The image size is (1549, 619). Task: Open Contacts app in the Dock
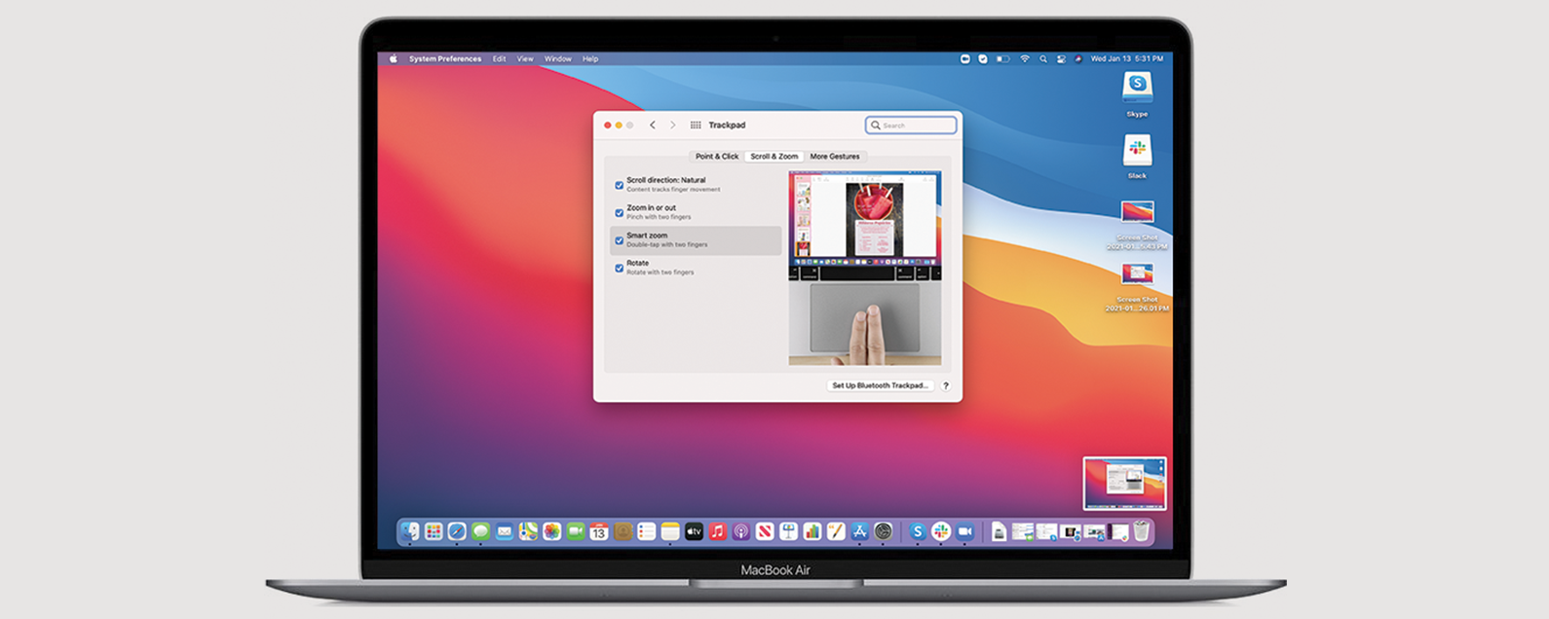pyautogui.click(x=623, y=531)
